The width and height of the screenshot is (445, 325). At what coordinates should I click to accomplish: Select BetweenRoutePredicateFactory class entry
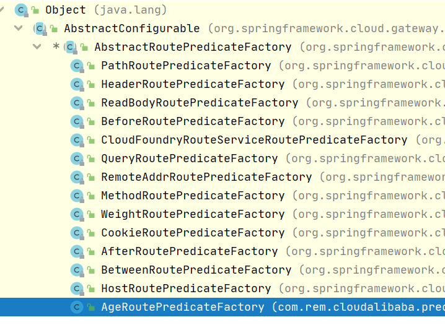click(196, 270)
